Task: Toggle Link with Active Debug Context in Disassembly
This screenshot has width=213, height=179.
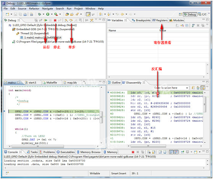Action: (203, 88)
